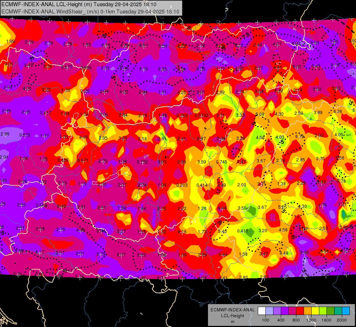The height and width of the screenshot is (327, 356).
Task: Click the 5.08 wind shear value
Action: pyautogui.click(x=260, y=114)
